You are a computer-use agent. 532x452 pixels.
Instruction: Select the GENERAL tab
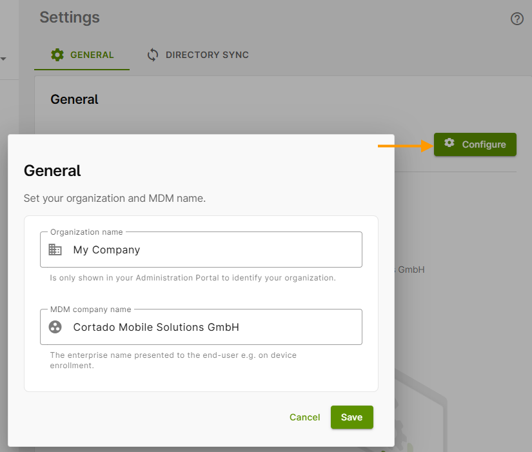(82, 55)
